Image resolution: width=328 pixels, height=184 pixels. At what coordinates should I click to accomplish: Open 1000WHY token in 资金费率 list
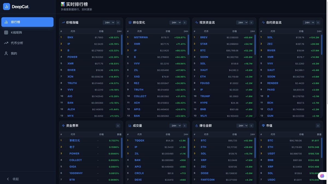(x=76, y=173)
